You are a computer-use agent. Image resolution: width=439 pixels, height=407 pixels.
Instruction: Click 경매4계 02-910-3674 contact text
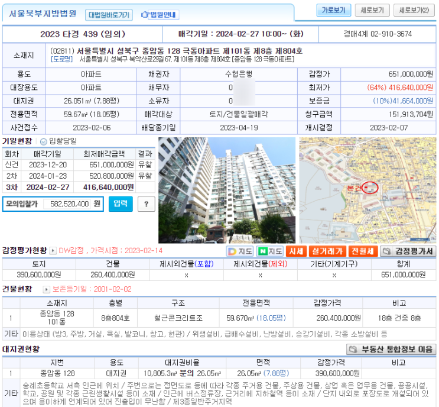click(378, 34)
